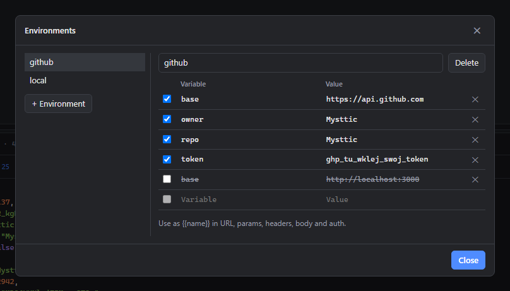Viewport: 510px width, 291px height.
Task: Close the Environments dialog with the X icon
Action: pos(477,30)
